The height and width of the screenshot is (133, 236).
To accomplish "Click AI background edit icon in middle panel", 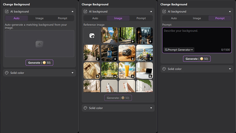I will (x=85, y=11).
